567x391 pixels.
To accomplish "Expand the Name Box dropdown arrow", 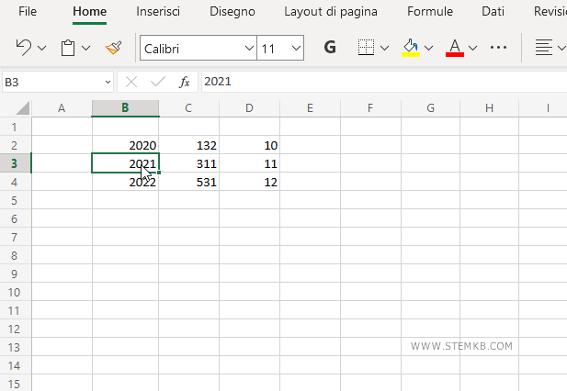I will click(x=107, y=82).
